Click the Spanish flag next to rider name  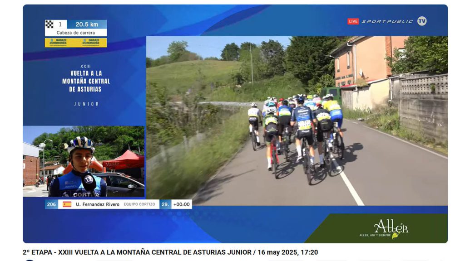67,204
